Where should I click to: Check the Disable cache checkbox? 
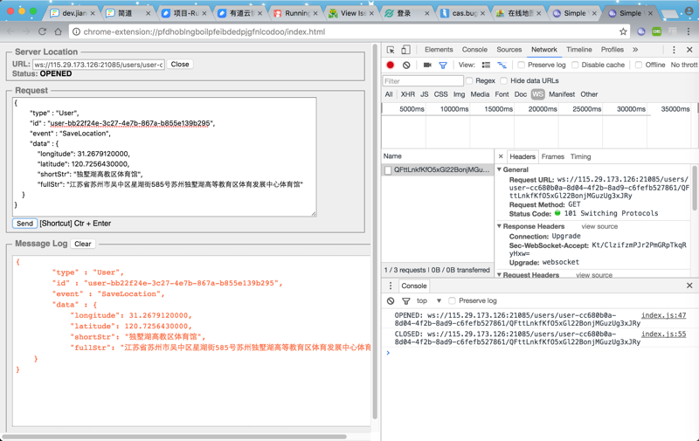click(x=576, y=65)
